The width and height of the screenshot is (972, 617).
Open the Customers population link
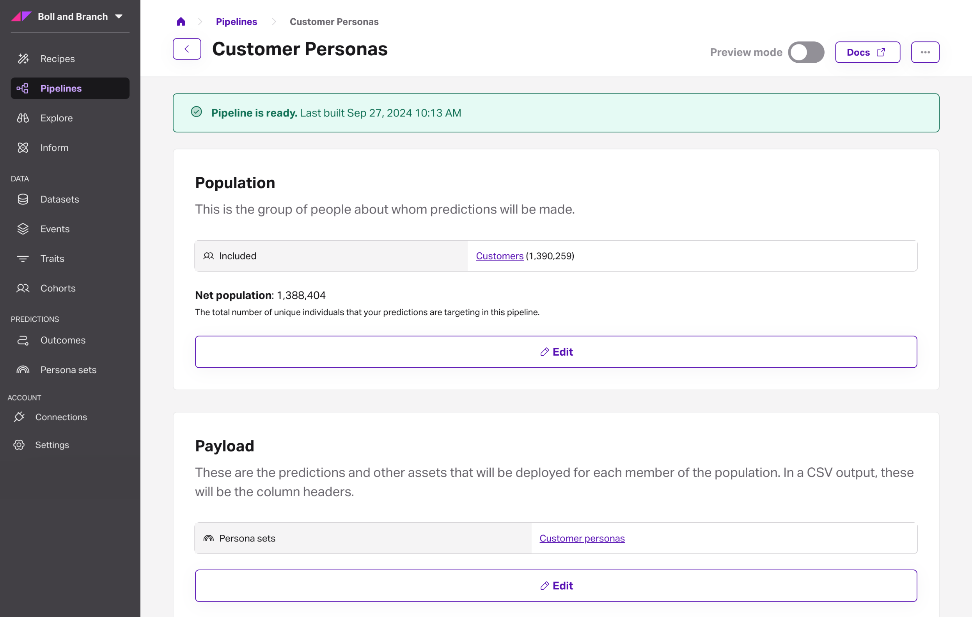coord(499,256)
